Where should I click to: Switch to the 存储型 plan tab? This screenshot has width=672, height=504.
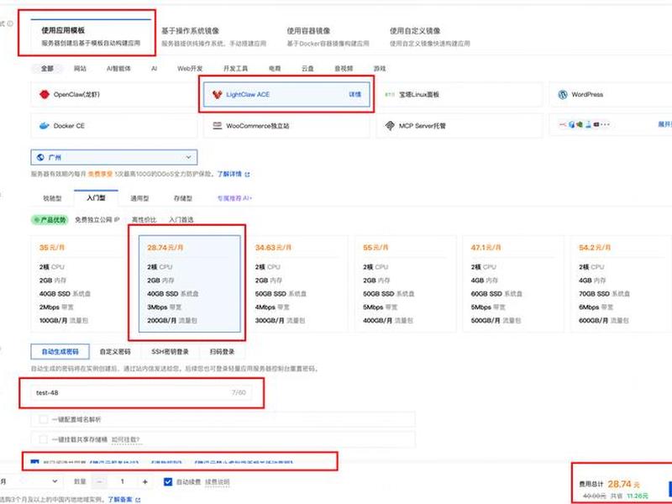[x=183, y=198]
